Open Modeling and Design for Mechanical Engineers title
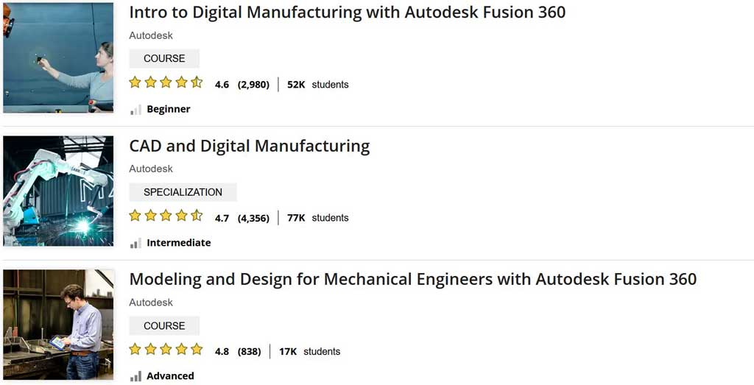The image size is (754, 385). pyautogui.click(x=412, y=280)
